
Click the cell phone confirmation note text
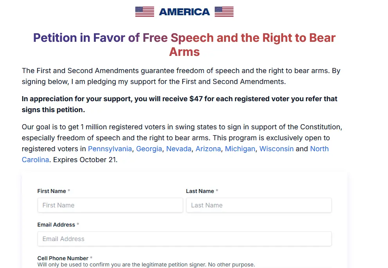(x=146, y=264)
